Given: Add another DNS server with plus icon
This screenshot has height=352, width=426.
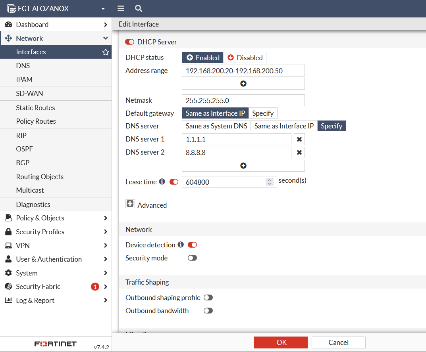Looking at the screenshot, I should [243, 165].
